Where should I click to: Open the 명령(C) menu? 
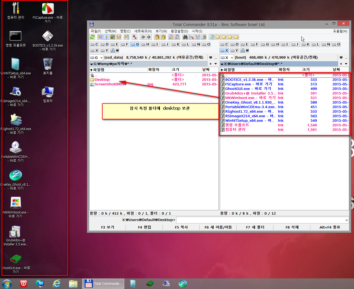point(125,31)
